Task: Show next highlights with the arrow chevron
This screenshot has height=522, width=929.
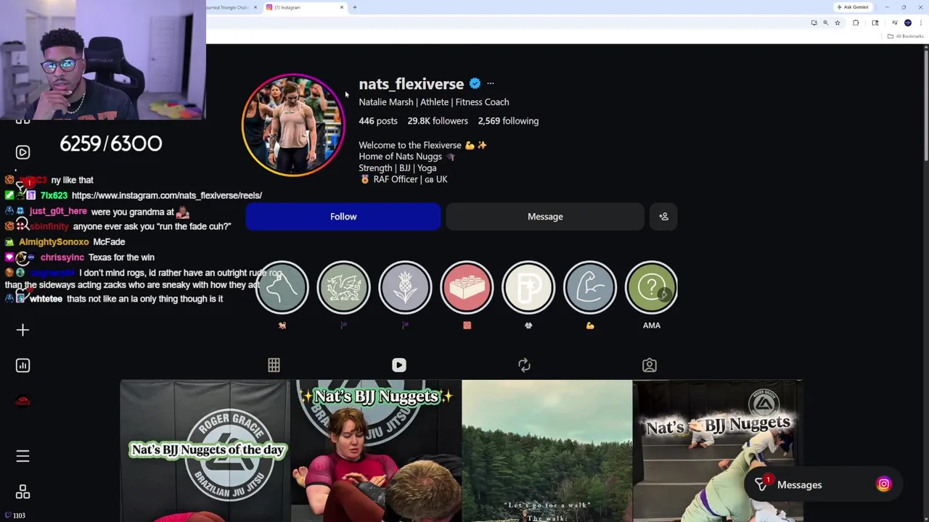Action: 663,294
